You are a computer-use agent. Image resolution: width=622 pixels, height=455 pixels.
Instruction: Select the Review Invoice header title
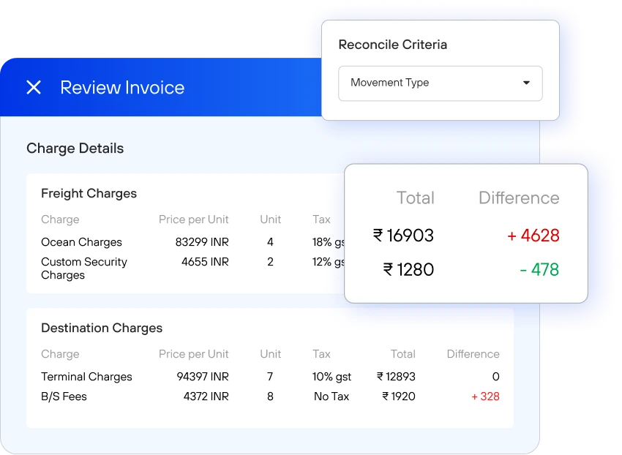[x=122, y=88]
